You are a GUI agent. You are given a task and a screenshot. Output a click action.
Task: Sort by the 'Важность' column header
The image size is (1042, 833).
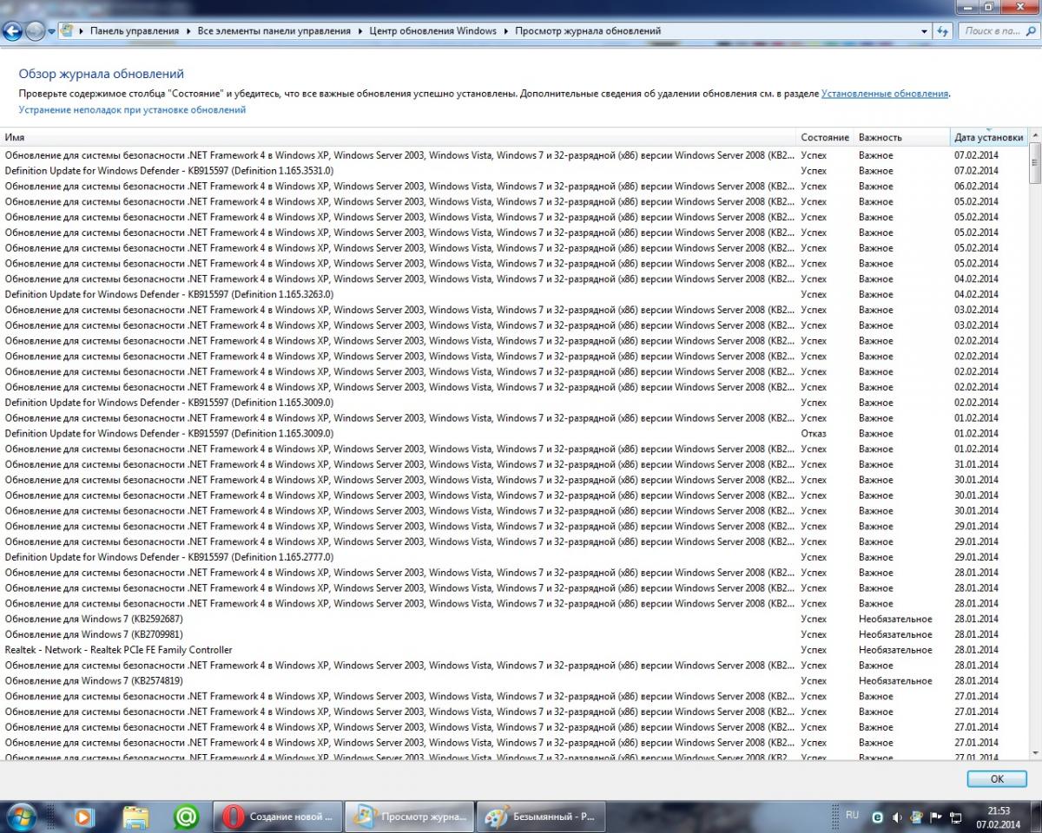902,137
